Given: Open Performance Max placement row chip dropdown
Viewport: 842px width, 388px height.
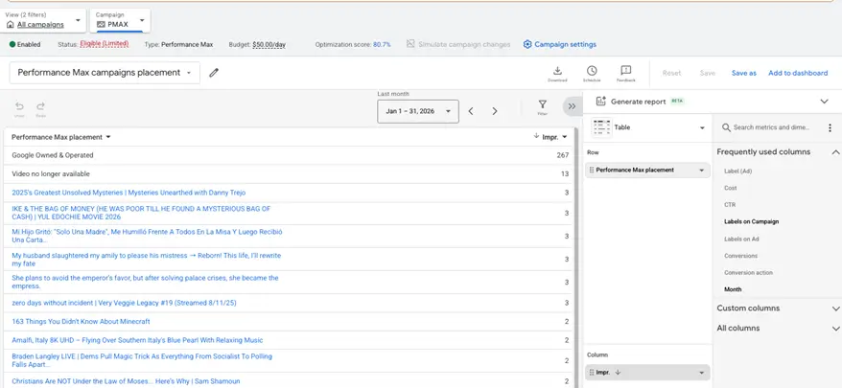Looking at the screenshot, I should (701, 171).
